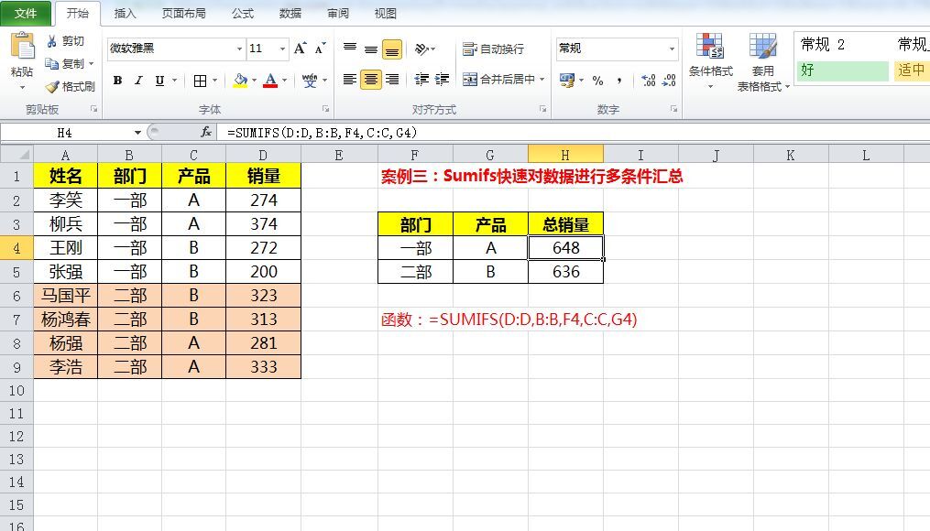Click the phonetic guide wén icon

point(309,80)
